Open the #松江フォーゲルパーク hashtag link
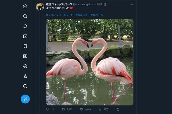 pos(89,15)
